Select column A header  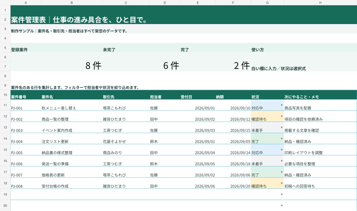click(x=26, y=3)
